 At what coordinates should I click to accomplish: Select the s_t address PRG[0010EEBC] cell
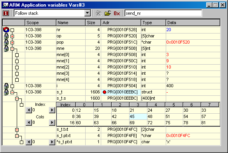pos(121,92)
